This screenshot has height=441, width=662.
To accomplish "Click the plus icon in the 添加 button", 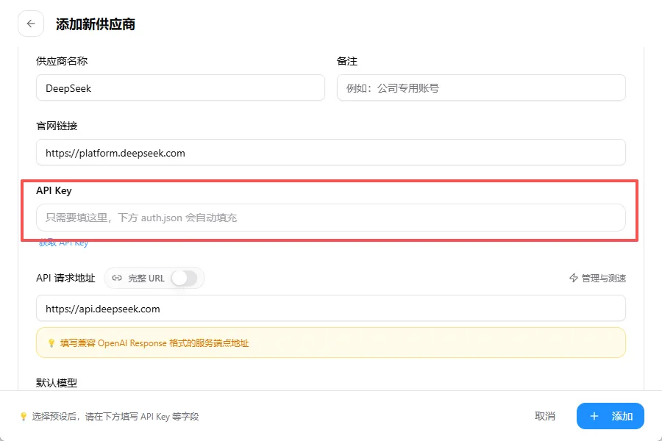I will pos(594,416).
